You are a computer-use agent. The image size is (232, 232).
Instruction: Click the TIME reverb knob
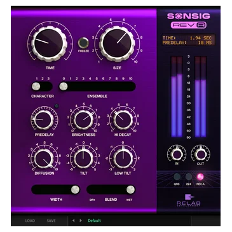tap(49, 43)
